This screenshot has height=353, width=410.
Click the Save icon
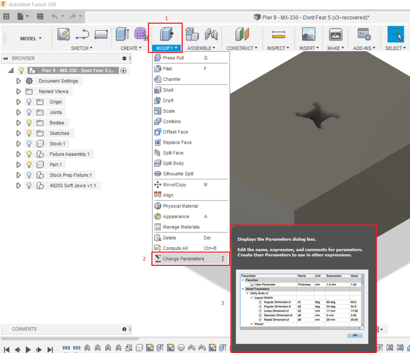tap(39, 16)
